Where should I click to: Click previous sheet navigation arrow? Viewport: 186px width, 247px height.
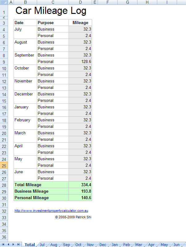pyautogui.click(x=8, y=244)
